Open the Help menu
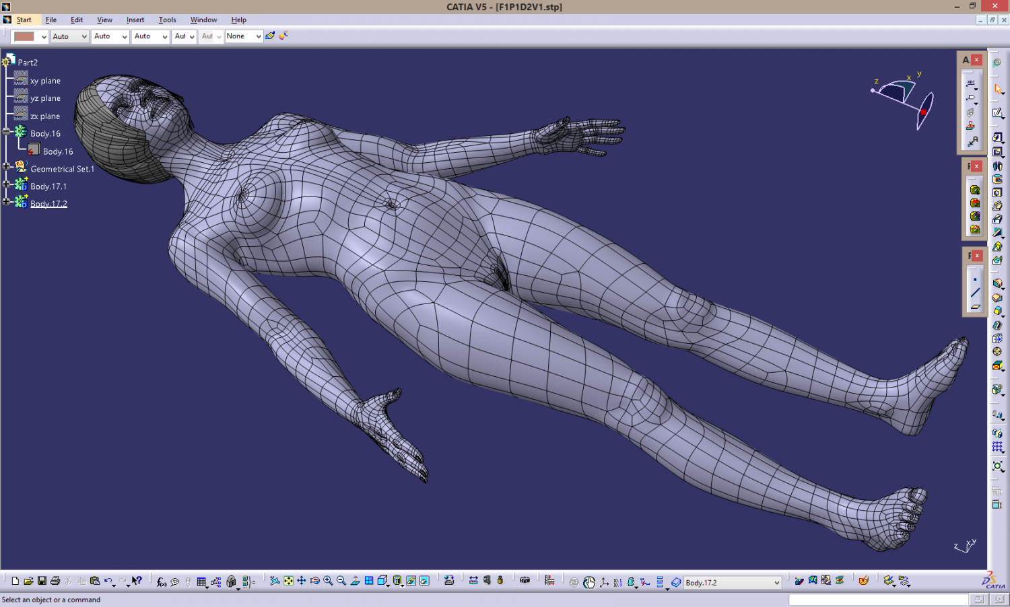 click(238, 20)
